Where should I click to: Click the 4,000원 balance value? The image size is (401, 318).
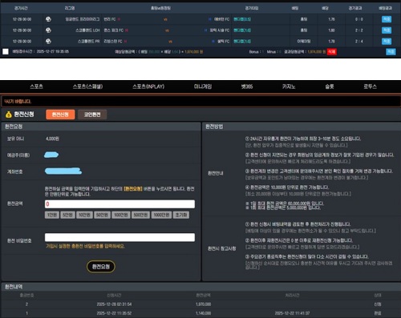(52, 139)
